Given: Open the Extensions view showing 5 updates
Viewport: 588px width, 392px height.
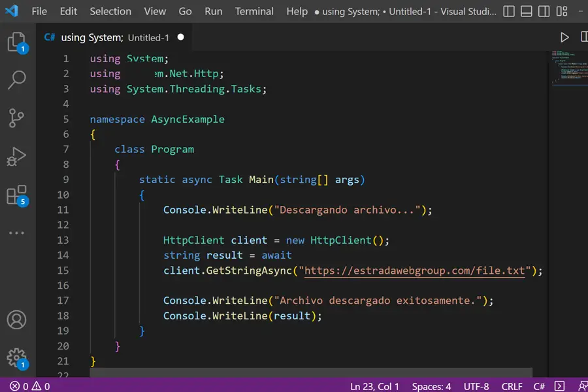Looking at the screenshot, I should (17, 195).
